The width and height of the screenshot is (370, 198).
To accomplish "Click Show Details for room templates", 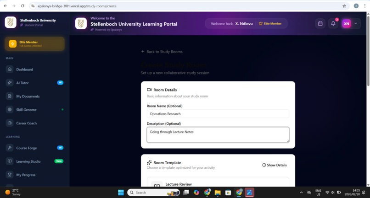I will [x=275, y=165].
